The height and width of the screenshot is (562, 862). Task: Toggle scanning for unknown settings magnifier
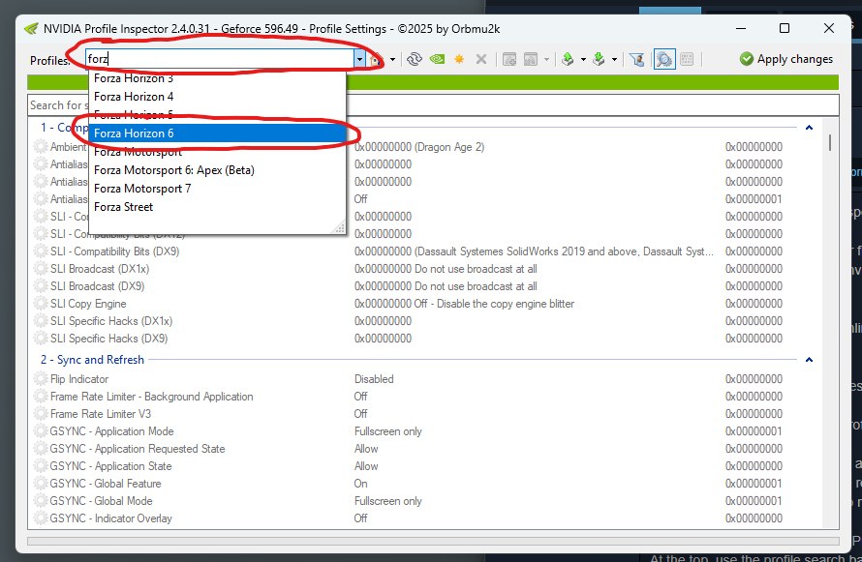point(664,59)
